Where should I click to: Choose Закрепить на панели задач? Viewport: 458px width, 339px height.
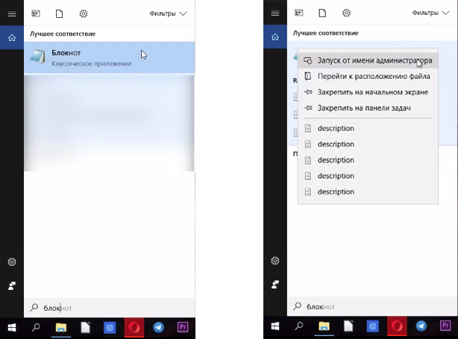point(368,108)
